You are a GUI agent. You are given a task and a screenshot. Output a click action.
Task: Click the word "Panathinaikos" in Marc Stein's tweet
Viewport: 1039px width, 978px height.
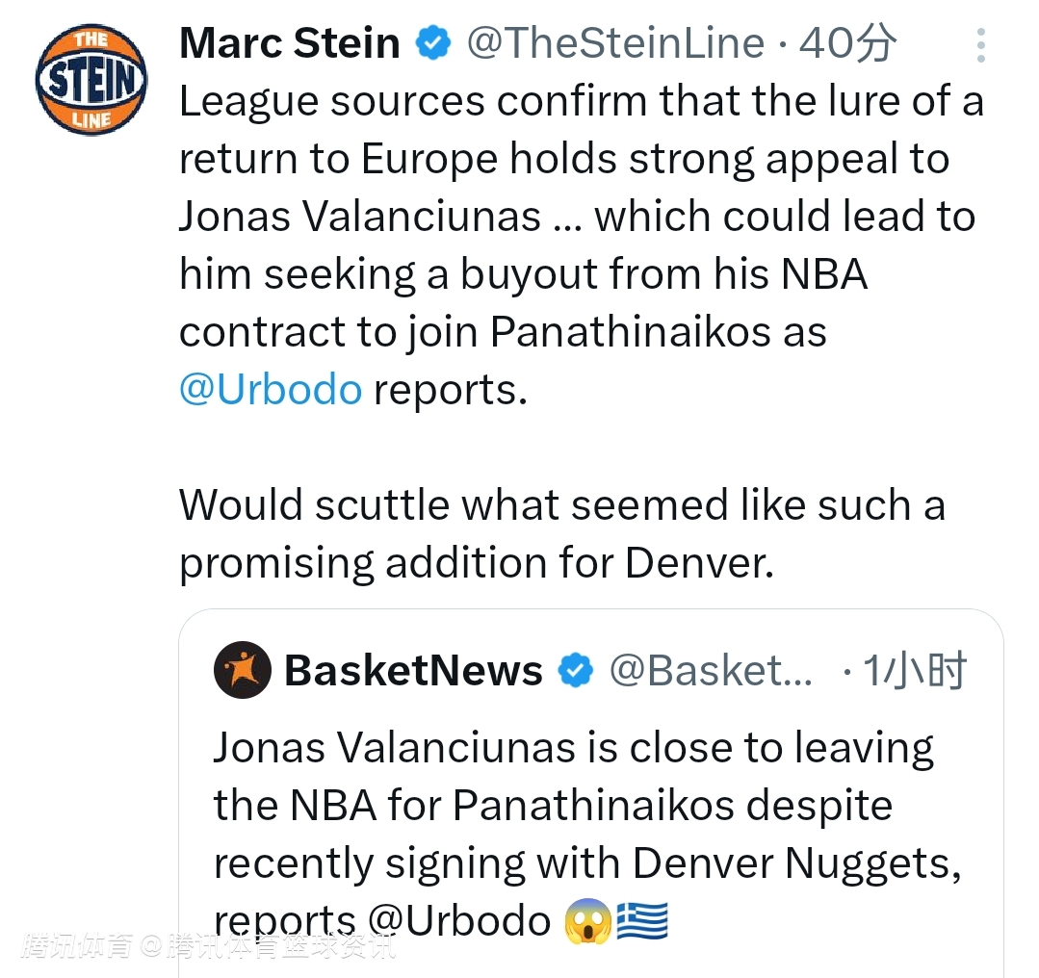pos(631,332)
